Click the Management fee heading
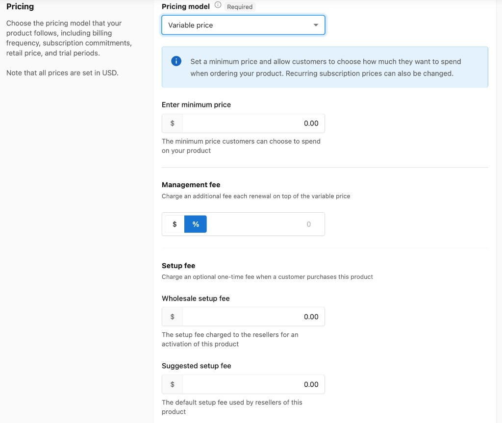Screen dimensions: 502x423 pos(191,185)
